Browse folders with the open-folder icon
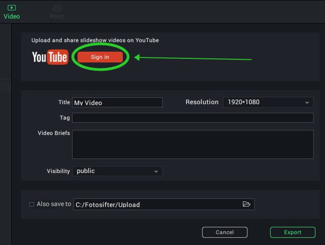Image resolution: width=325 pixels, height=245 pixels. (x=246, y=204)
